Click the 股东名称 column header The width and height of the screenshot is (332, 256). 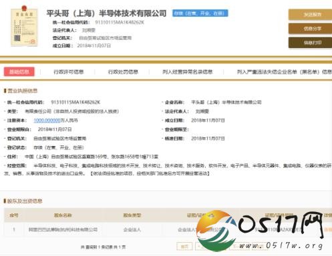point(63,215)
